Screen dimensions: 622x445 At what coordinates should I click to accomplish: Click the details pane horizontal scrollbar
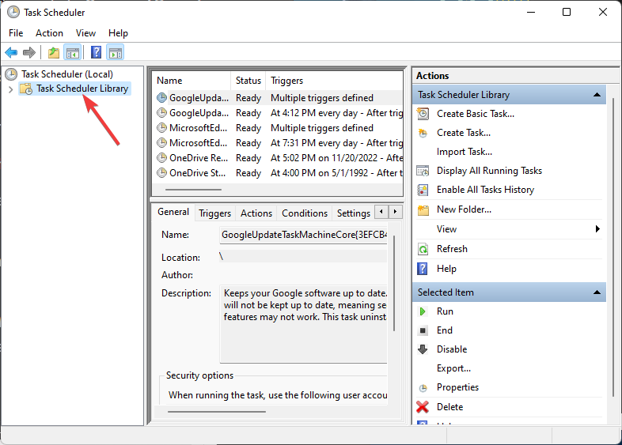[x=217, y=412]
